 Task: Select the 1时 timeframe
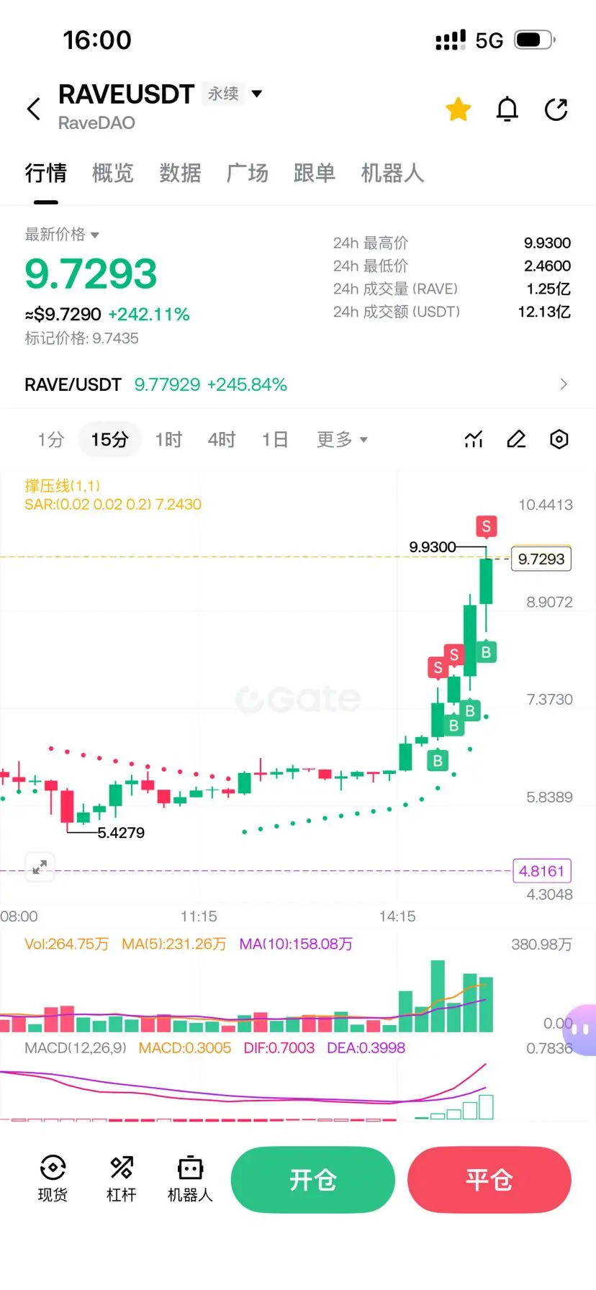(168, 439)
